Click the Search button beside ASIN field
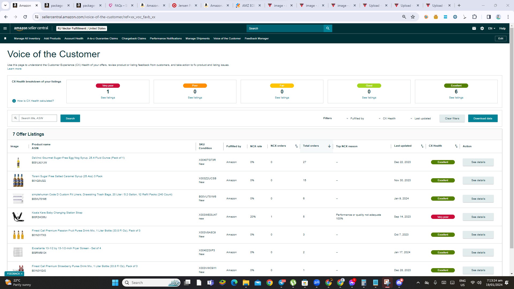 70,118
